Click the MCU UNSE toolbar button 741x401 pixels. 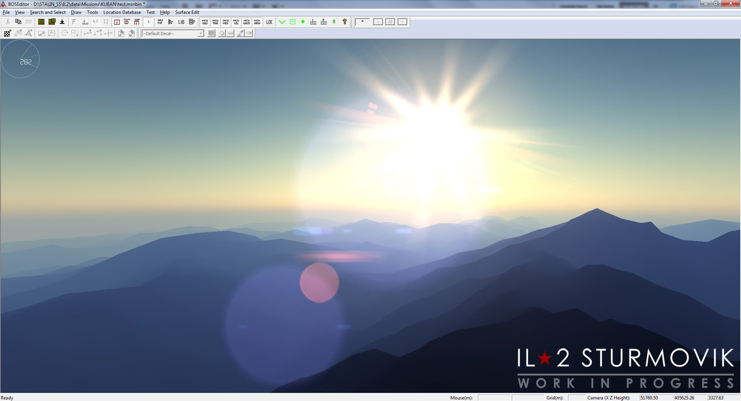246,22
